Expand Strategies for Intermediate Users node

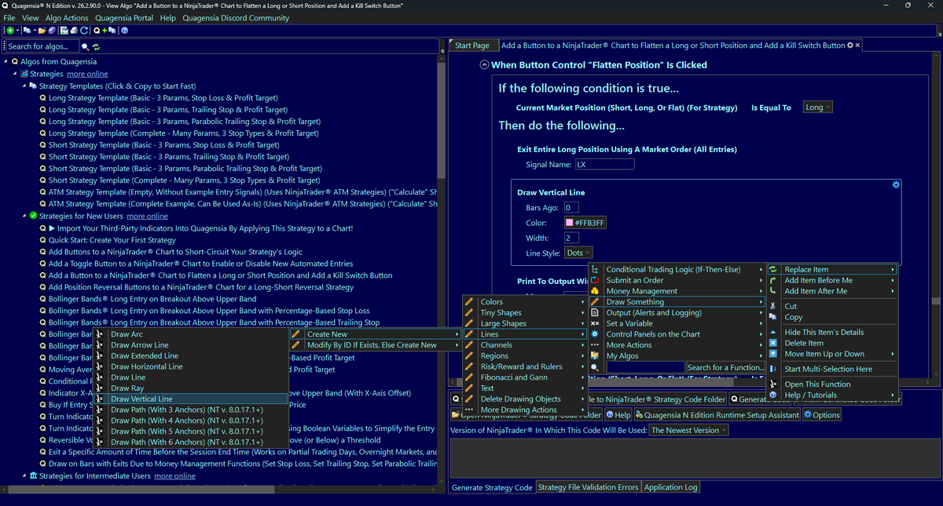pos(24,475)
